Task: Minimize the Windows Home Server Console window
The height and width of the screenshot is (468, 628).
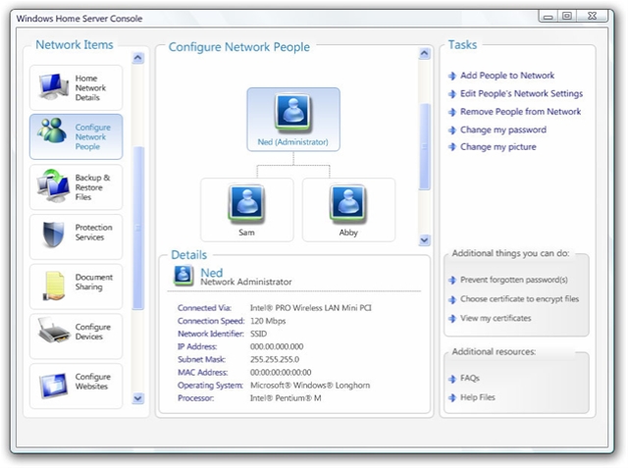Action: click(549, 16)
